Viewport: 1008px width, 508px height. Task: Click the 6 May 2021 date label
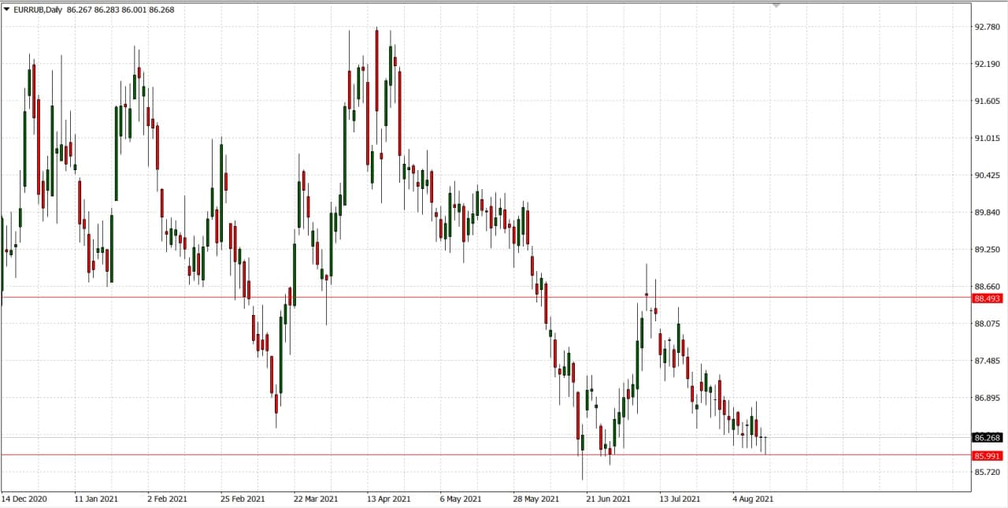click(x=461, y=499)
